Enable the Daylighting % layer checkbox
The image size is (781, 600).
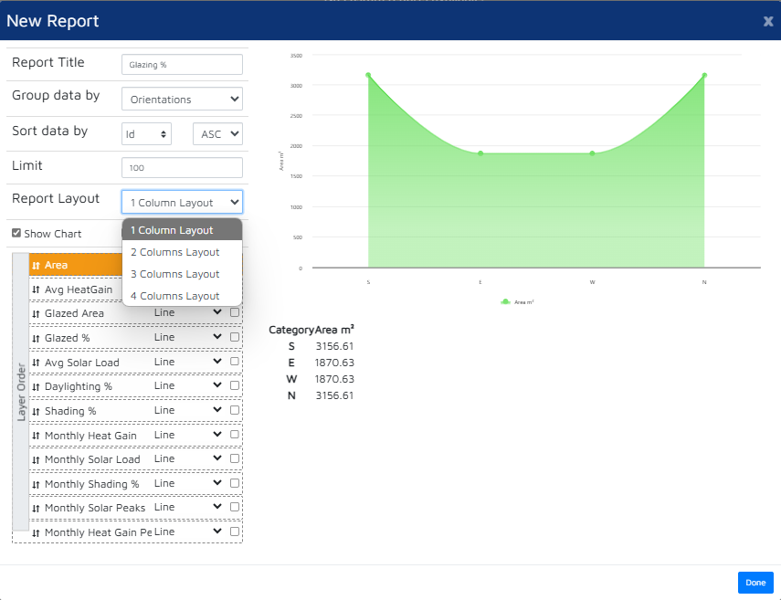click(x=235, y=385)
